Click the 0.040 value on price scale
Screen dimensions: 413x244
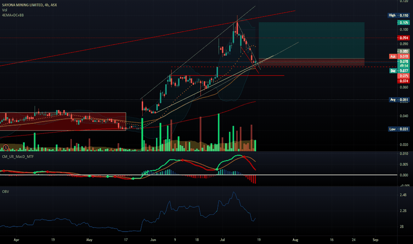pos(404,116)
